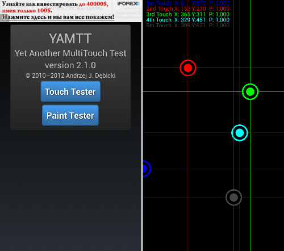Tap the red touch point circle

click(x=188, y=68)
